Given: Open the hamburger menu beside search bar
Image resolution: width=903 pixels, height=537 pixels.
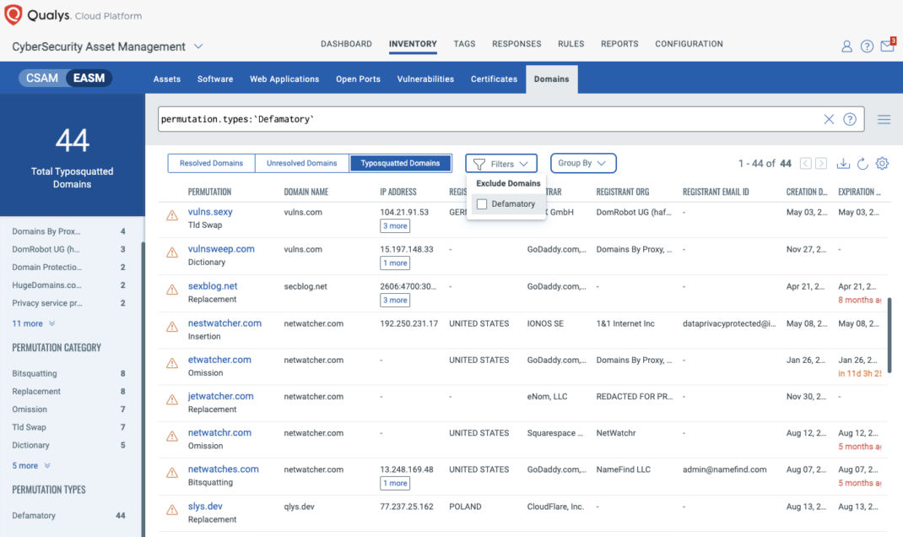Looking at the screenshot, I should pyautogui.click(x=884, y=119).
